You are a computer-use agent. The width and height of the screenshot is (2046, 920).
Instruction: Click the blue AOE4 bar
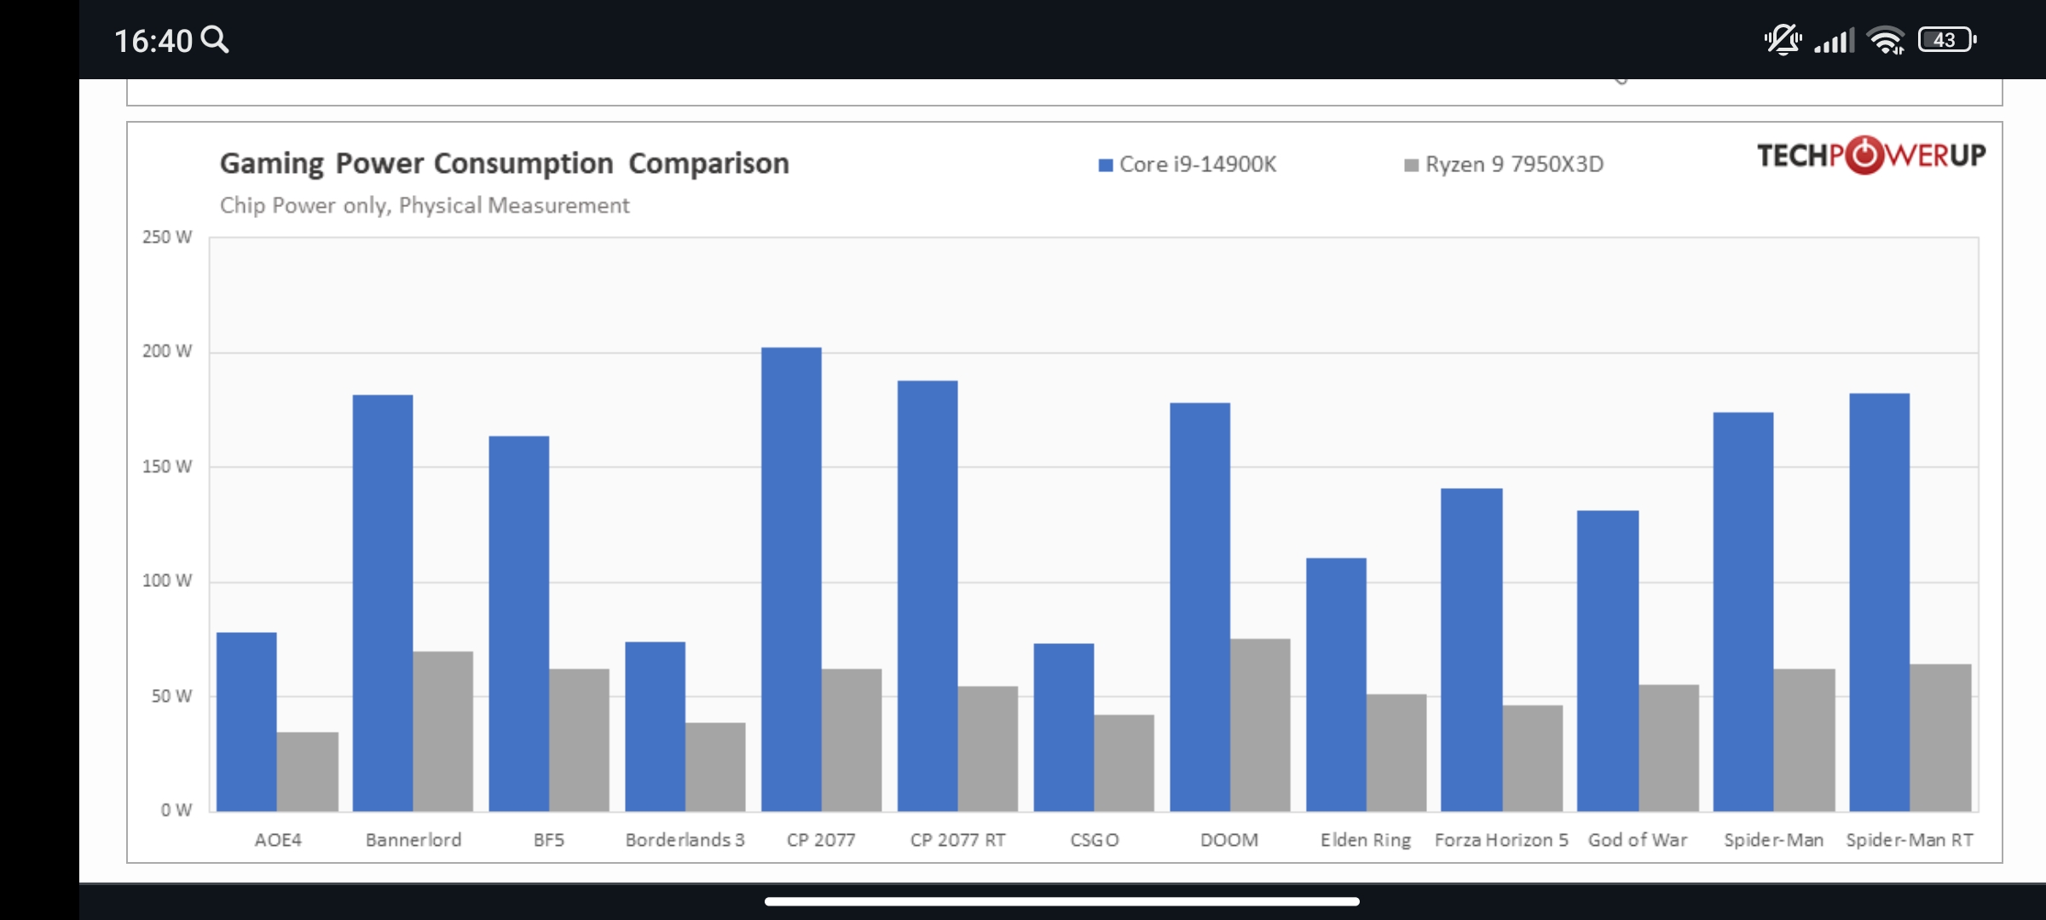coord(246,722)
